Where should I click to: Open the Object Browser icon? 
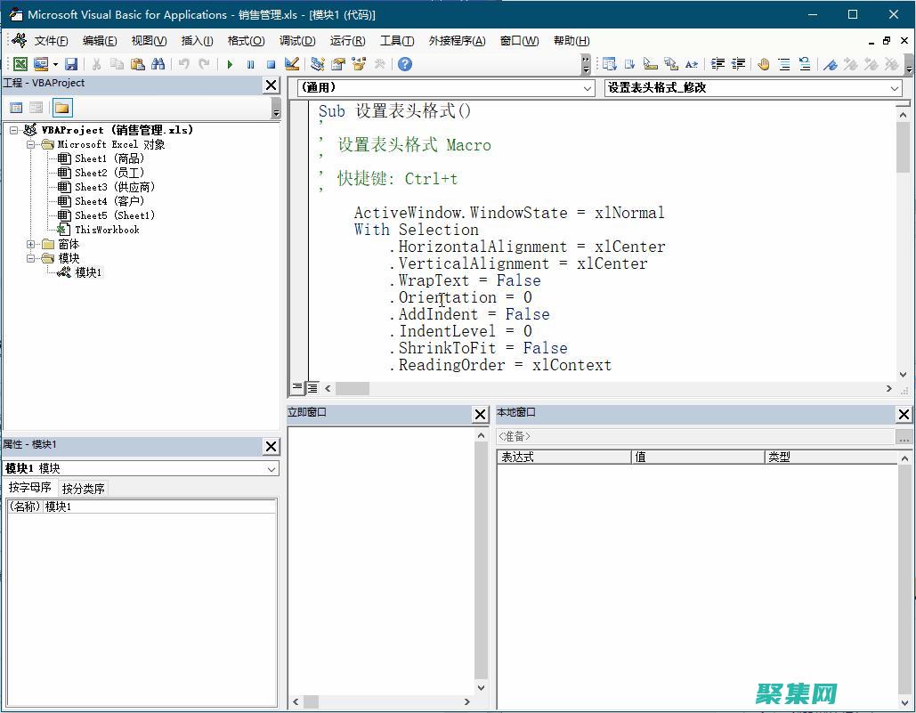point(358,64)
